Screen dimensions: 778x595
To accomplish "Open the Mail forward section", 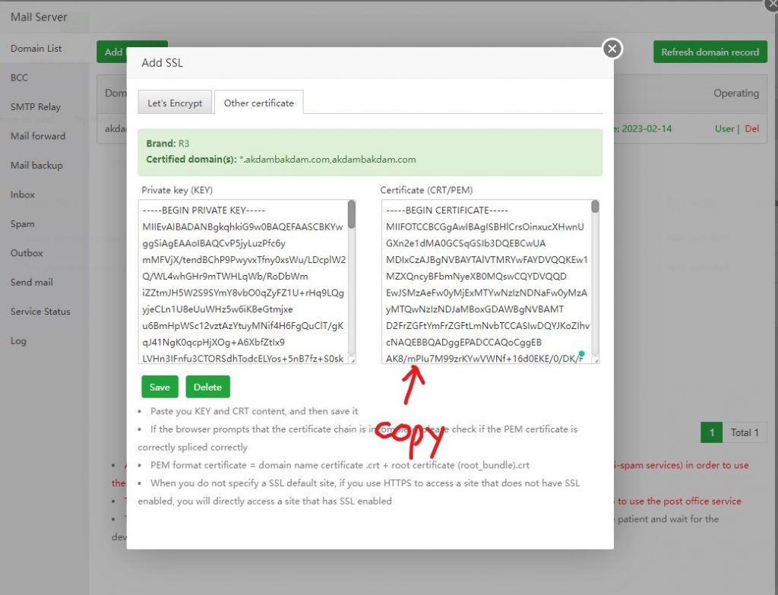I will 38,136.
